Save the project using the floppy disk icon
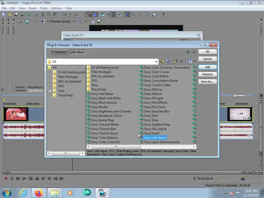This screenshot has height=198, width=264. point(16,14)
